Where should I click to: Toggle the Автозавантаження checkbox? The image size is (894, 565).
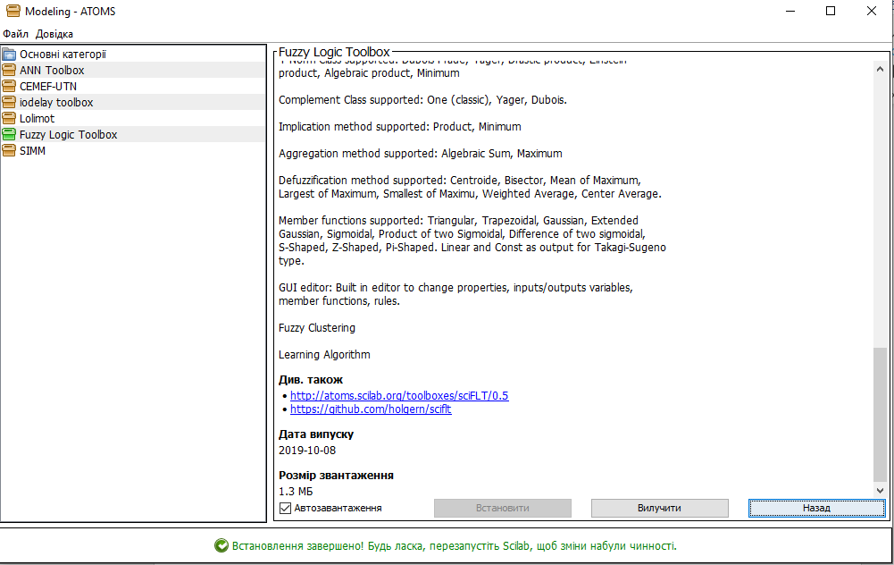tap(285, 508)
